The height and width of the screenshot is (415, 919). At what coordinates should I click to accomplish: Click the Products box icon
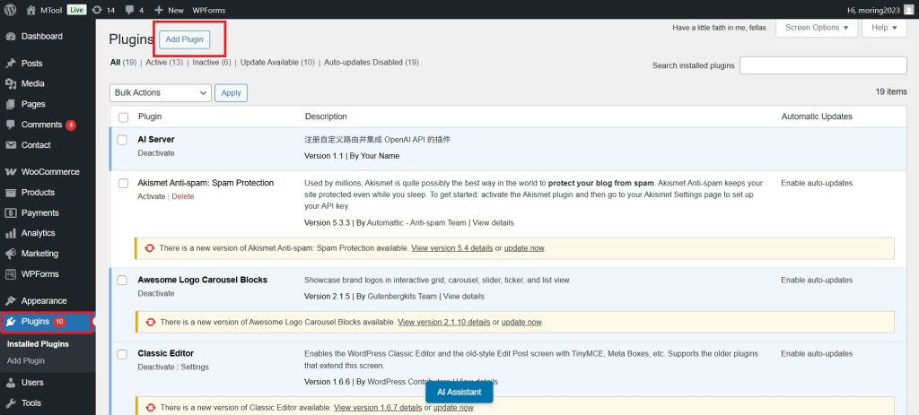11,193
